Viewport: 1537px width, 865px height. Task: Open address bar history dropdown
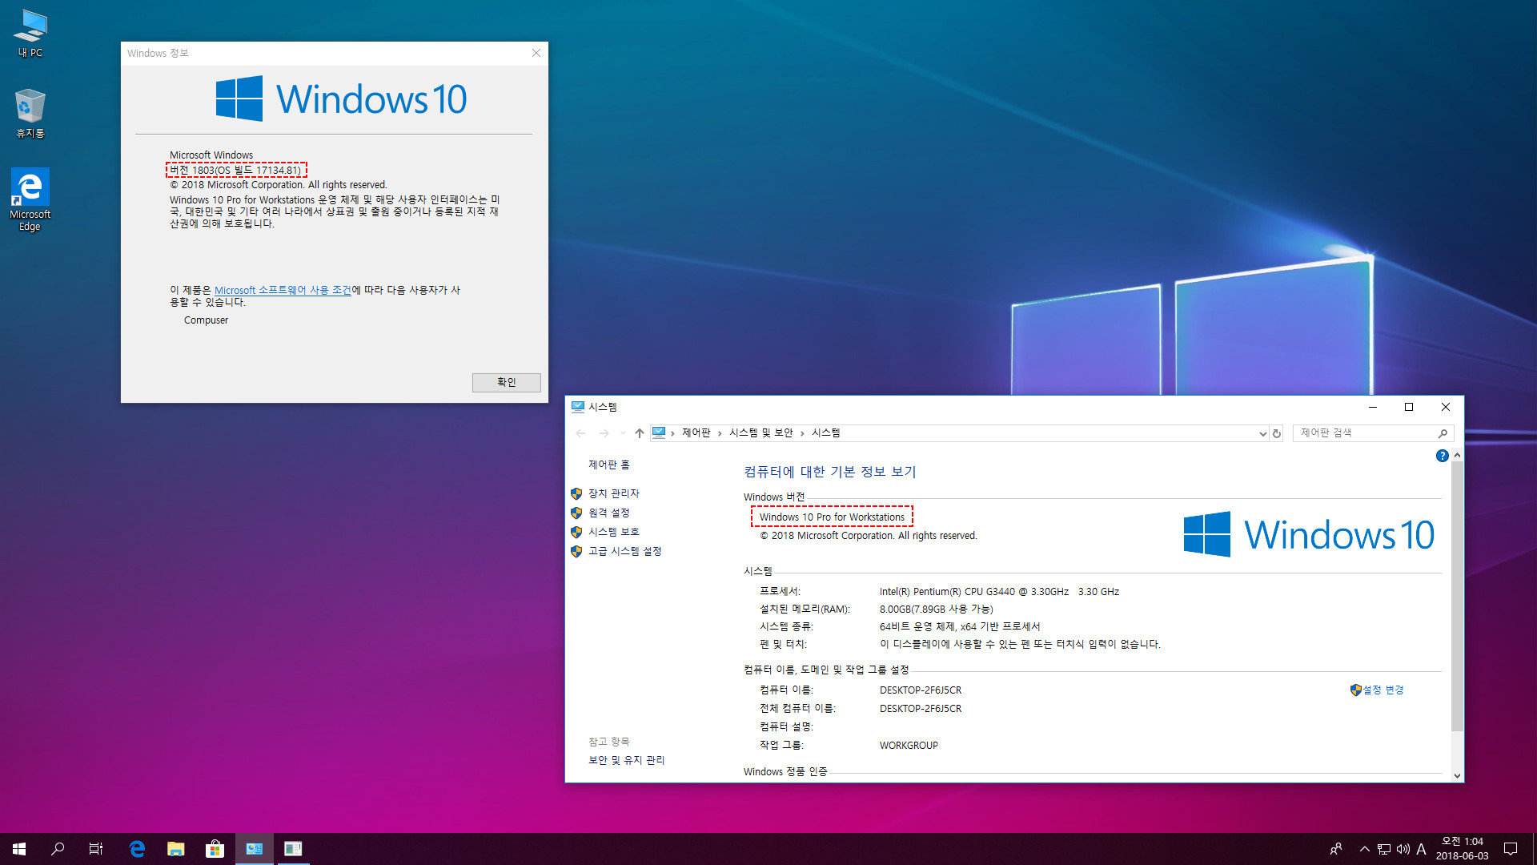pos(1262,433)
